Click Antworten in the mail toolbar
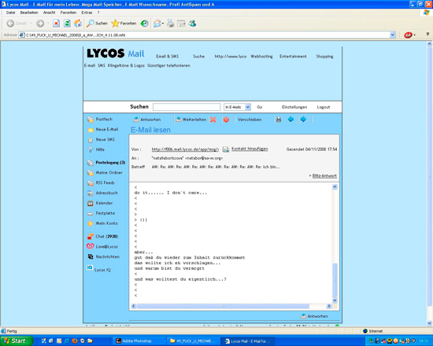 click(x=147, y=120)
